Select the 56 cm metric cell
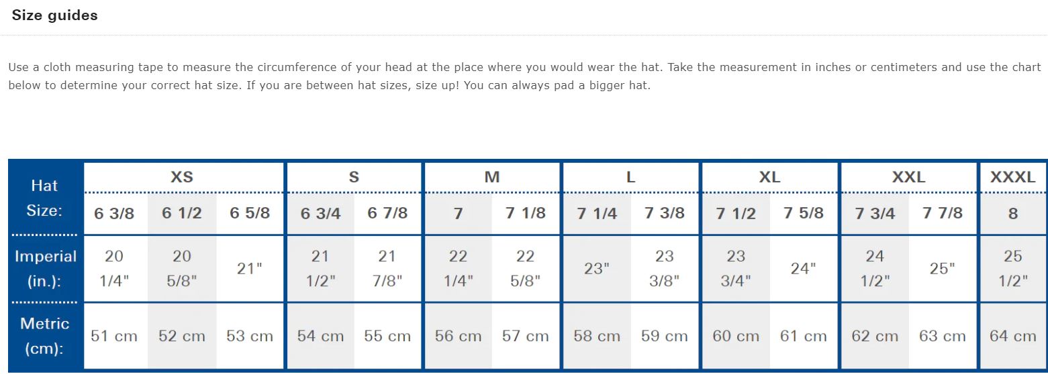This screenshot has height=374, width=1048. coord(459,336)
